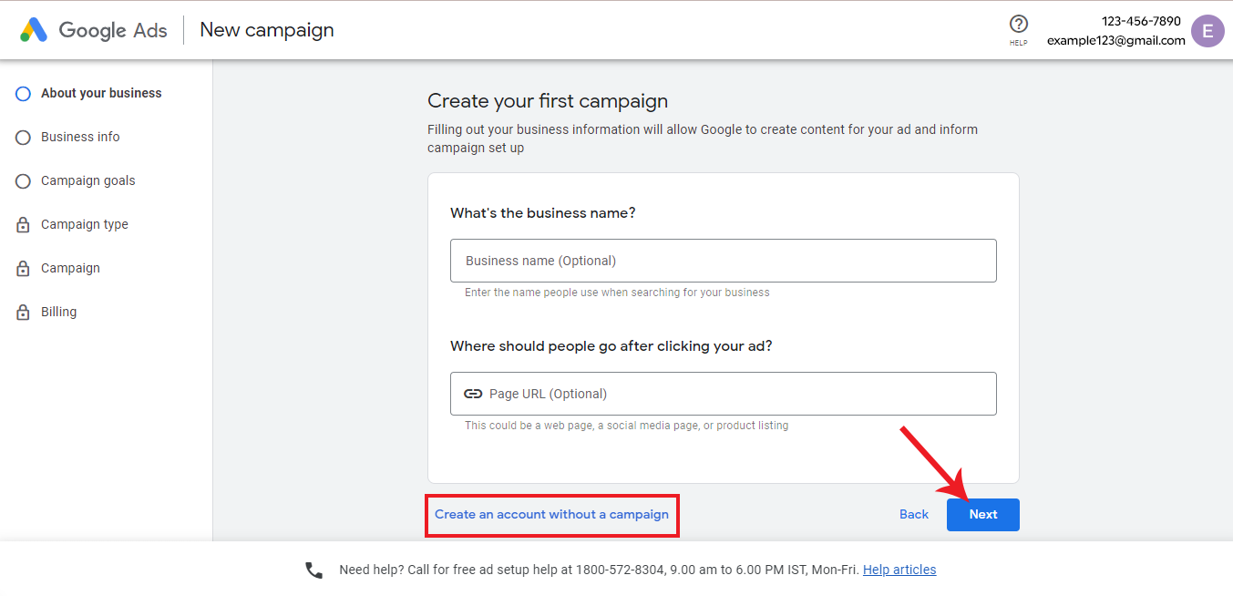This screenshot has width=1233, height=596.
Task: Choose Create an account without a campaign
Action: click(x=551, y=514)
